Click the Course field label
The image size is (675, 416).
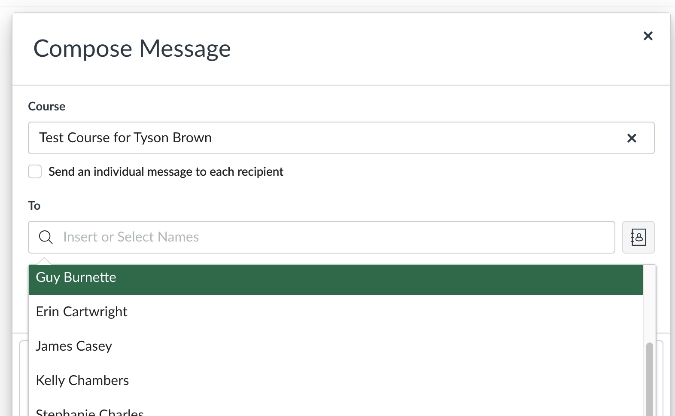click(x=47, y=107)
